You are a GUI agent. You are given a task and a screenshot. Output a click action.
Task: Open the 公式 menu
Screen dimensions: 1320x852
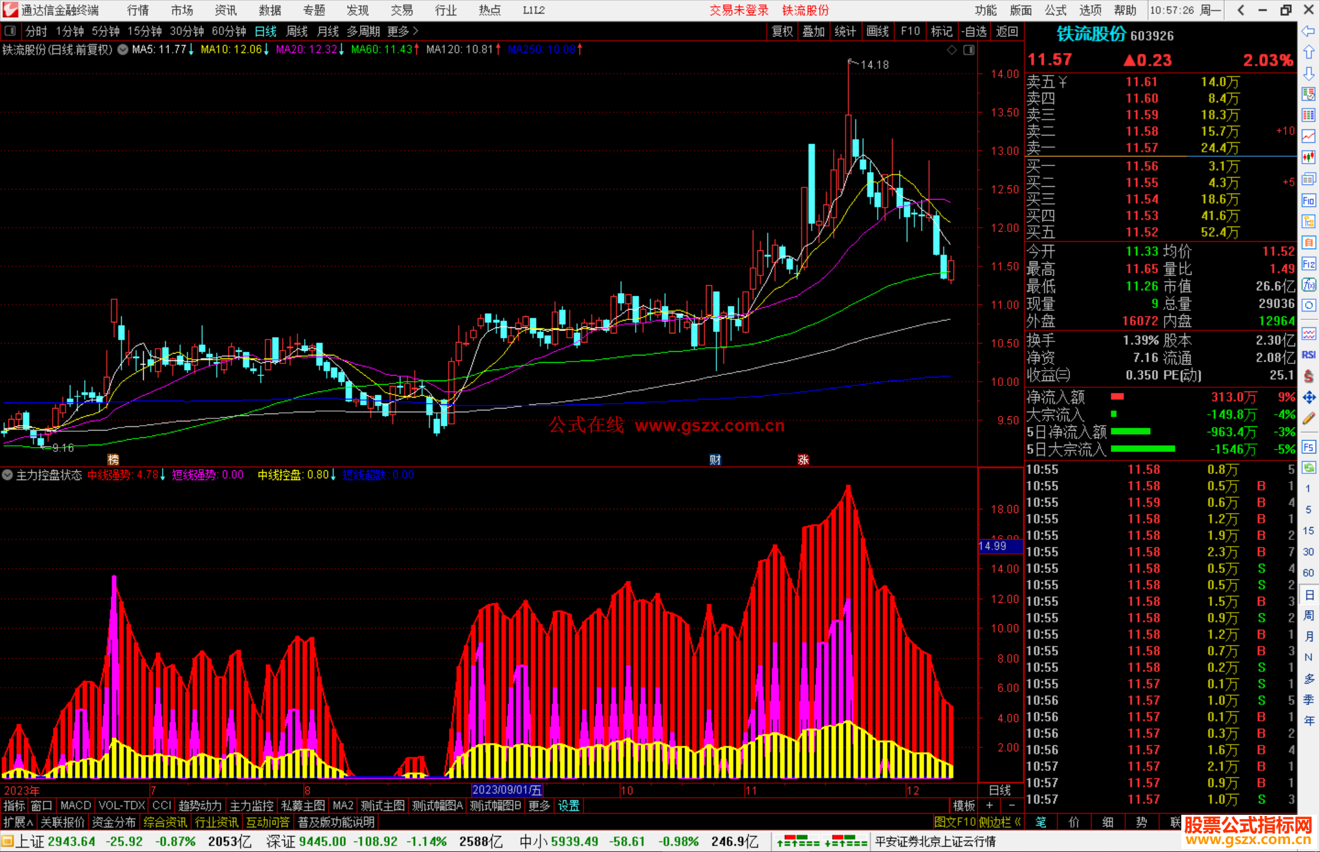point(1055,10)
